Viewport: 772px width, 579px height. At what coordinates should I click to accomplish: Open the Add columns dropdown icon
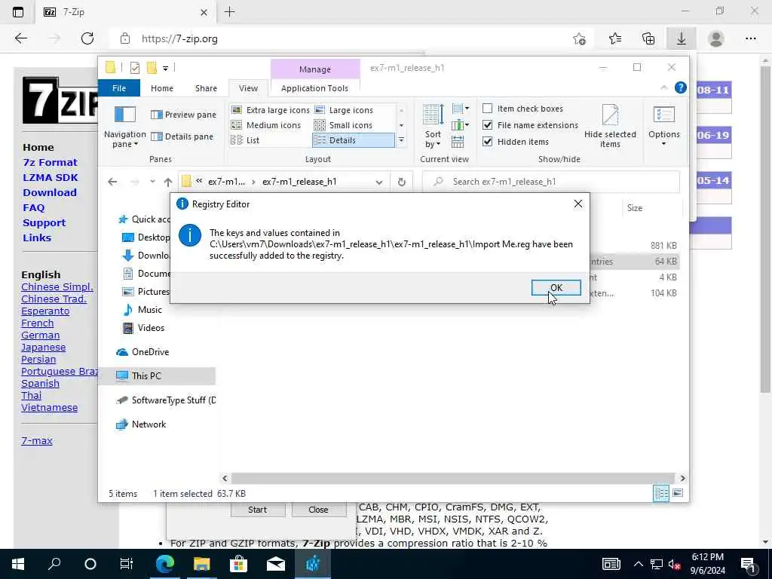461,125
